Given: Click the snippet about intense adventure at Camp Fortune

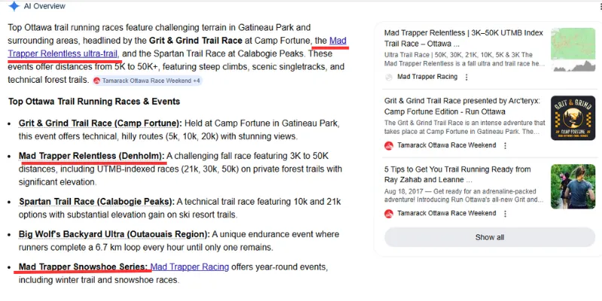Looking at the screenshot, I should pos(464,127).
